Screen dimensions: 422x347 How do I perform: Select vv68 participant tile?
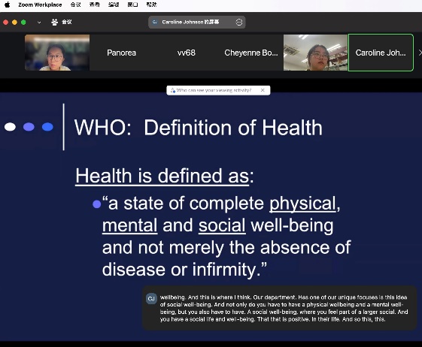point(187,53)
